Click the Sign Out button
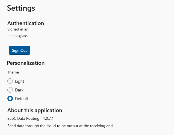The width and height of the screenshot is (174, 135). 19,50
